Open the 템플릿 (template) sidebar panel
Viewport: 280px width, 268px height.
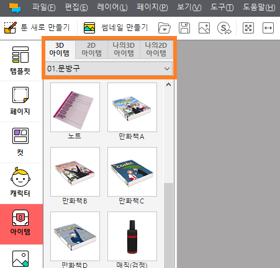point(20,60)
